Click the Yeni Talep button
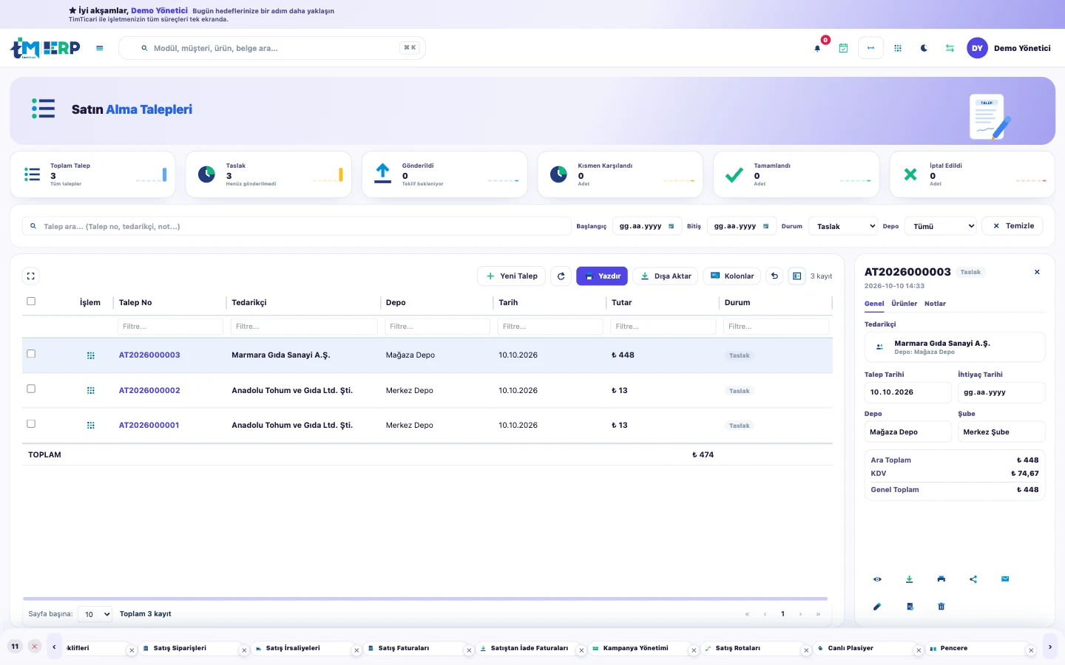This screenshot has height=665, width=1065. click(512, 276)
